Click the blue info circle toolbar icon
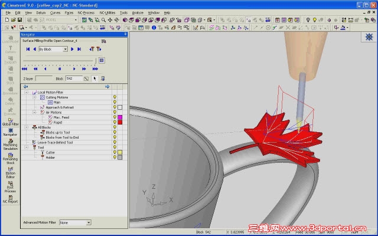This screenshot has width=378, height=236. pyautogui.click(x=154, y=28)
